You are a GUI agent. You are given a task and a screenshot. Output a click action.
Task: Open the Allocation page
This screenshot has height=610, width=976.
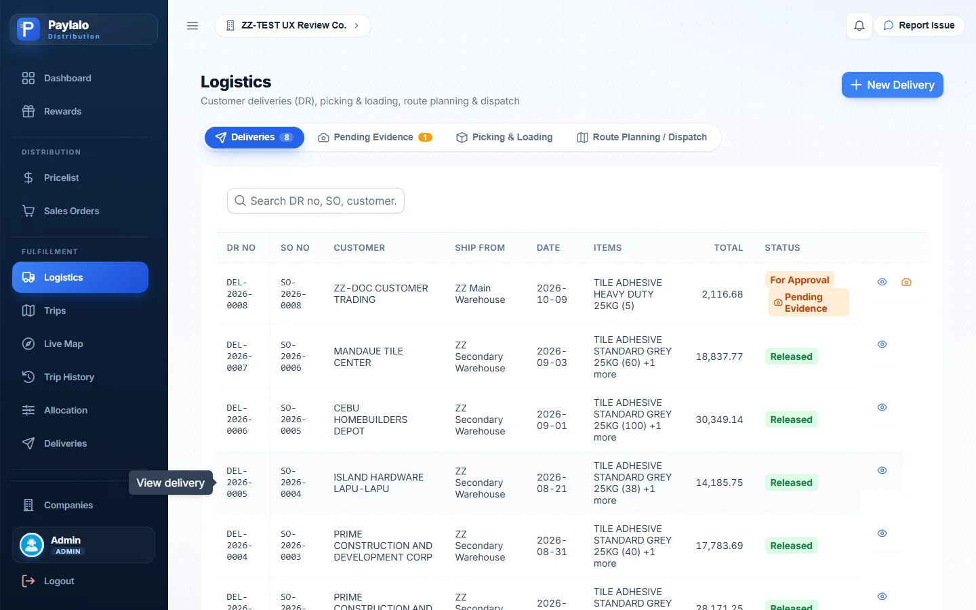(80, 410)
